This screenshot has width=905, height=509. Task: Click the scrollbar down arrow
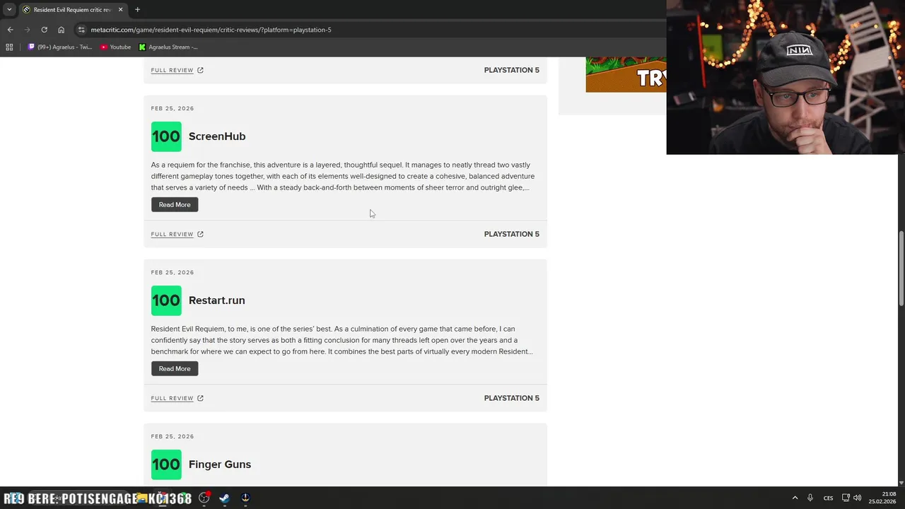point(901,483)
